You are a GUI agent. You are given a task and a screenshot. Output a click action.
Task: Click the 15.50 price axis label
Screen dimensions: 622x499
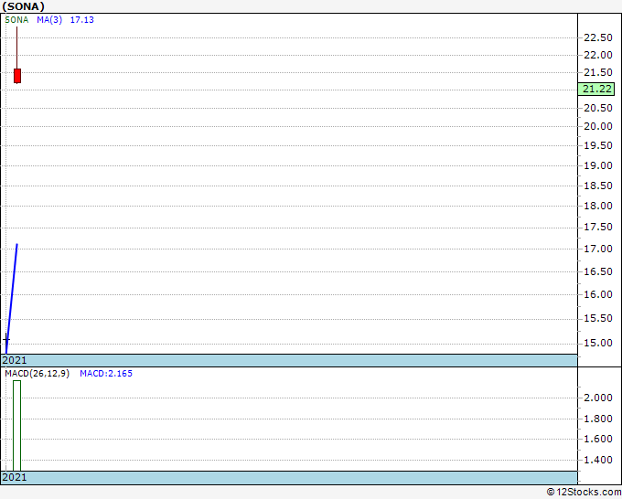pyautogui.click(x=598, y=318)
